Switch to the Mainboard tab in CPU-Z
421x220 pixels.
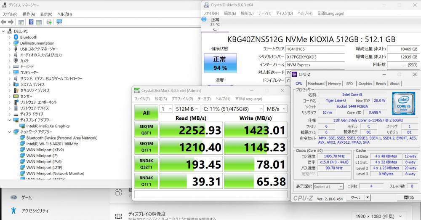316,83
